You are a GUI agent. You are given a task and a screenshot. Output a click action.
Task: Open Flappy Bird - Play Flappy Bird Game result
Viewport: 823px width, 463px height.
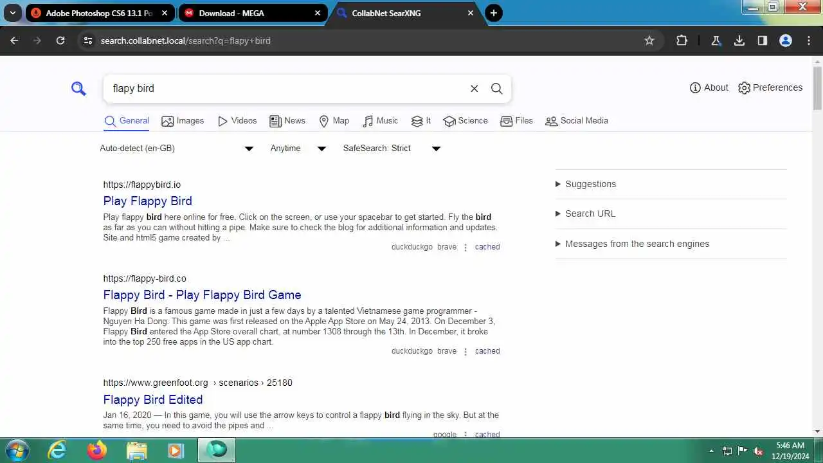click(x=202, y=295)
